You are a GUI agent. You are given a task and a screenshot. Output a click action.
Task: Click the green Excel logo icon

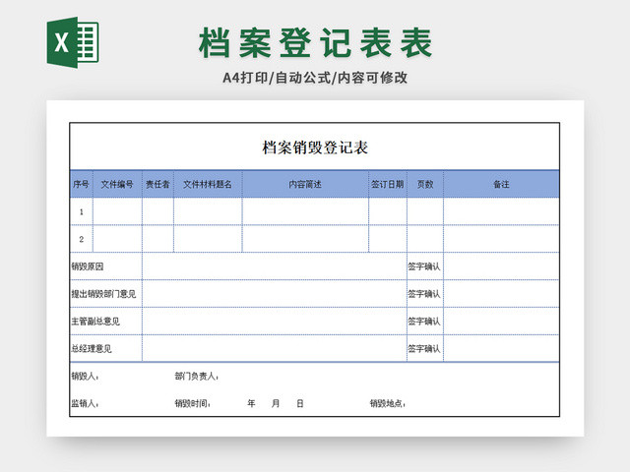click(x=73, y=42)
